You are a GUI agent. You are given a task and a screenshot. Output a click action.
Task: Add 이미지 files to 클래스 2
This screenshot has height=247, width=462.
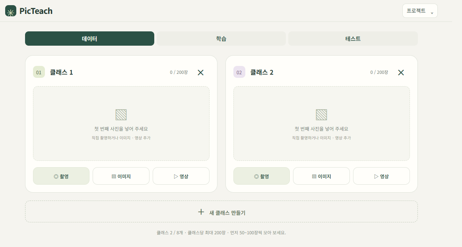[x=322, y=176]
